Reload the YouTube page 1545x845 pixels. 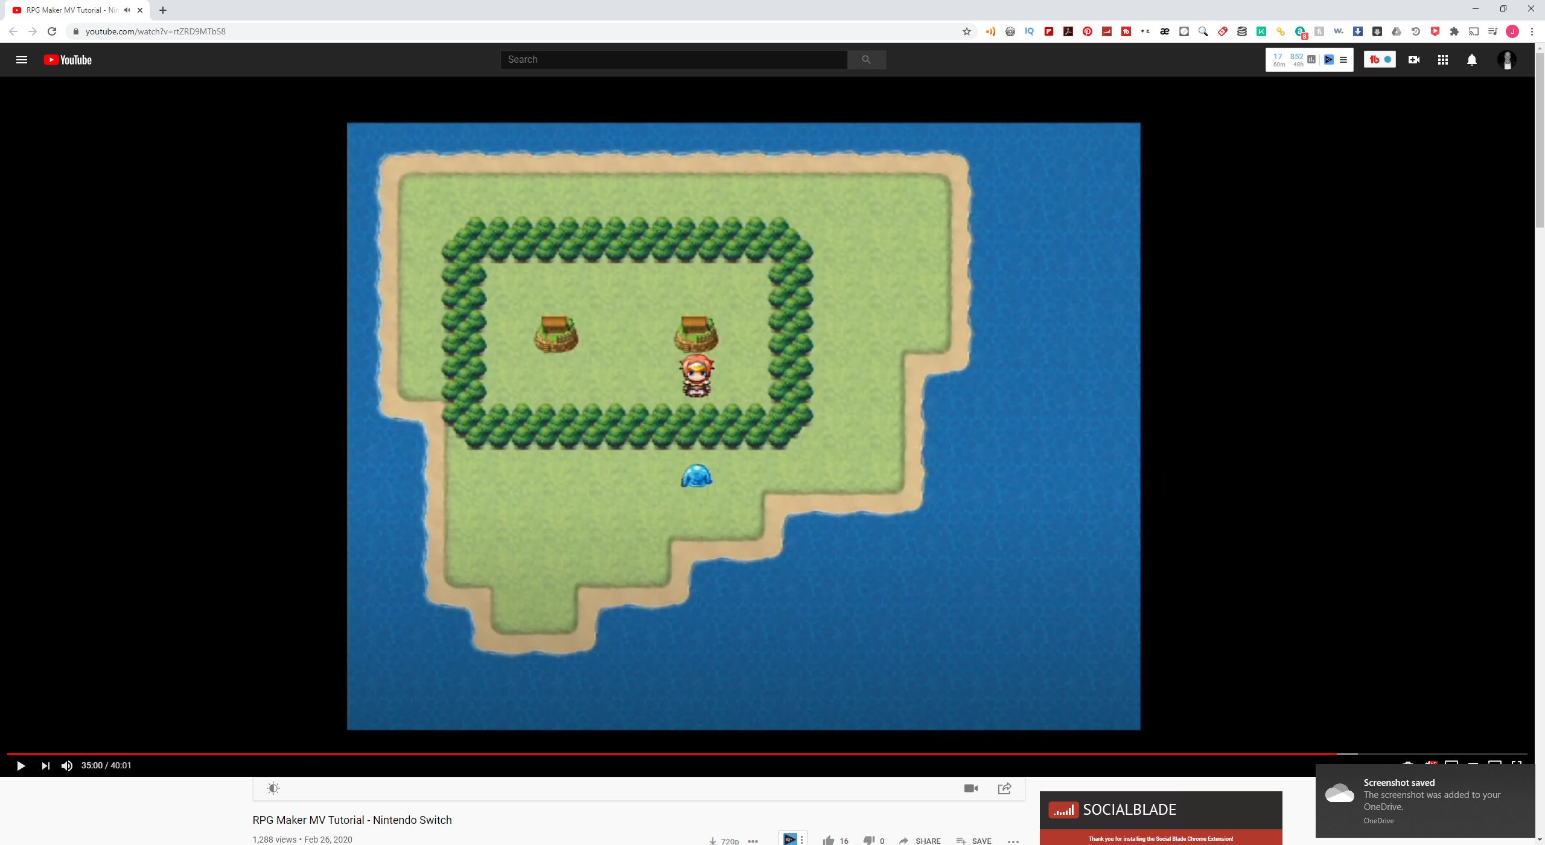tap(52, 31)
